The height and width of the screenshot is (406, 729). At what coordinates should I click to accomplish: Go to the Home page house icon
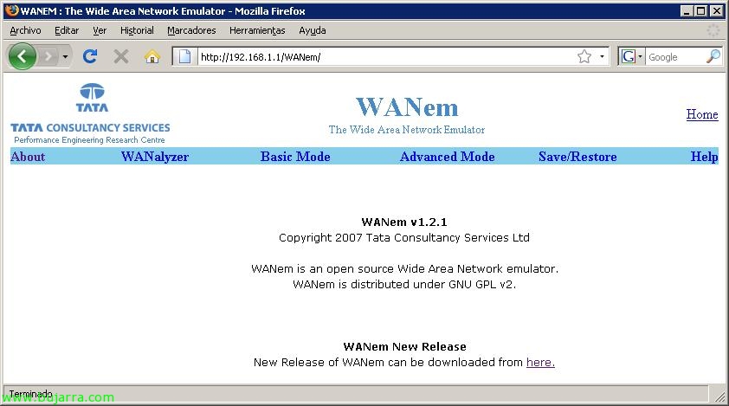[x=152, y=57]
